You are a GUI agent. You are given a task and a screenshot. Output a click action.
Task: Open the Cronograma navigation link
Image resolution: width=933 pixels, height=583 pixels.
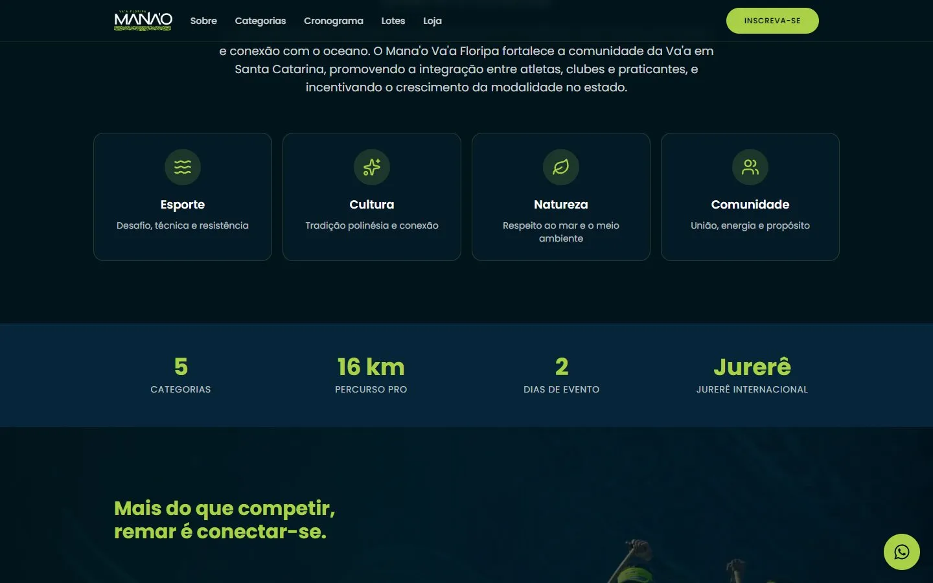(334, 21)
